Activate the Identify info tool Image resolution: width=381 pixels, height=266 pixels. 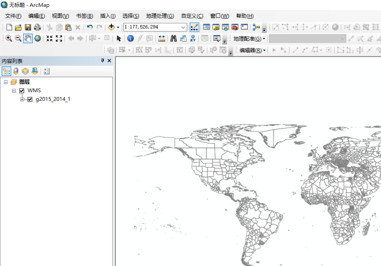pos(130,39)
